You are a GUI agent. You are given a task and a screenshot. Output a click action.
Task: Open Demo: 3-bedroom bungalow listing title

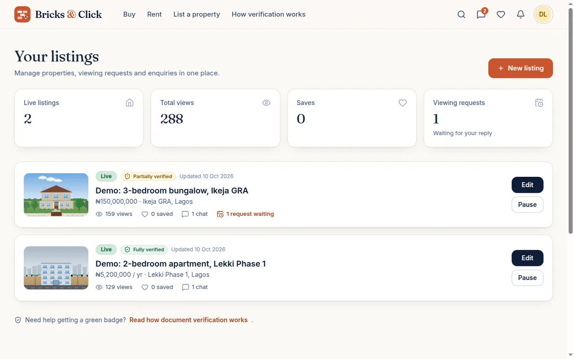coord(172,190)
